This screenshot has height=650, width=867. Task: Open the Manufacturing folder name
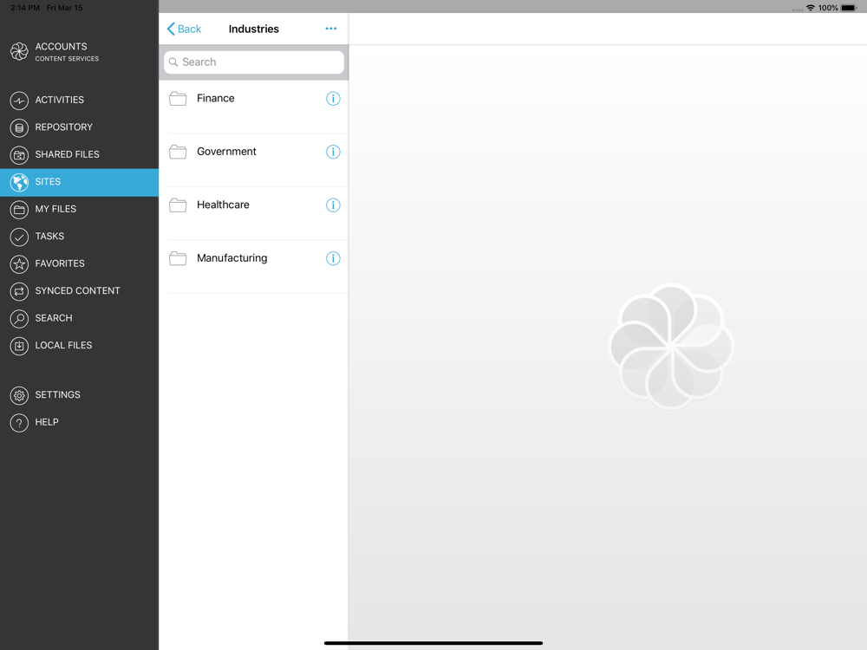[232, 258]
